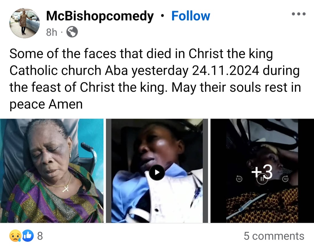Click the date 24.11.2024 in the caption
The image size is (314, 249).
pyautogui.click(x=226, y=71)
